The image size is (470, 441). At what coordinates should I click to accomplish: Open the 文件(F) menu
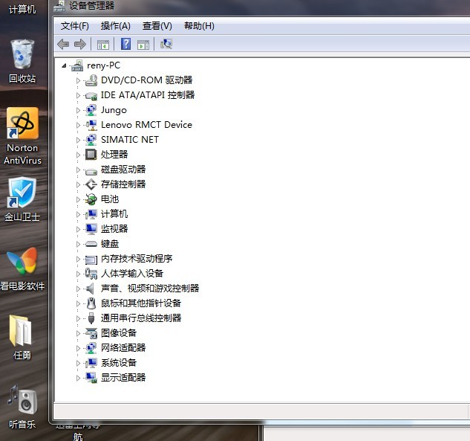[x=74, y=26]
